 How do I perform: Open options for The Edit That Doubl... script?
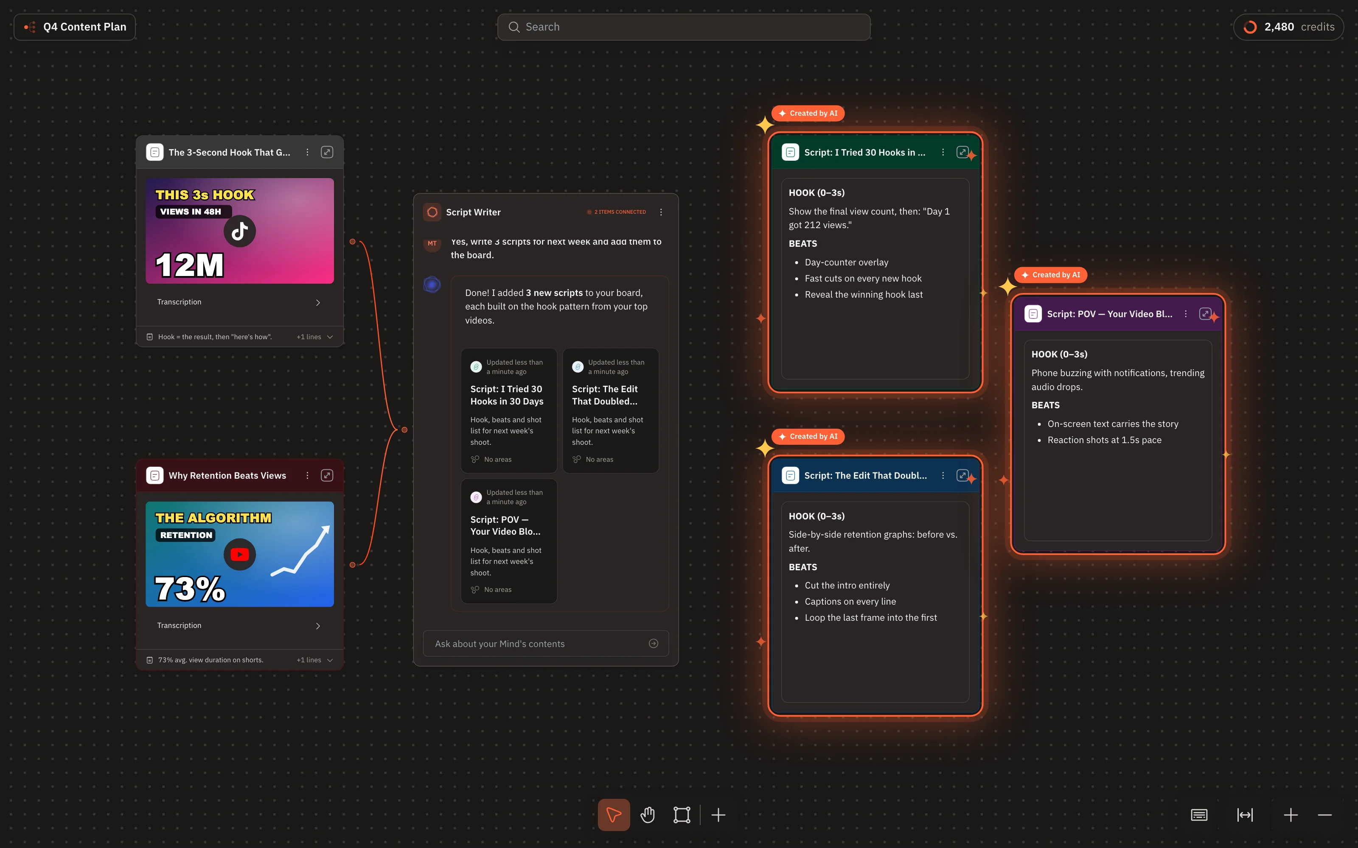pos(943,475)
